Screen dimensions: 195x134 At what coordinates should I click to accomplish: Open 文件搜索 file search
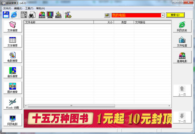[13, 26]
